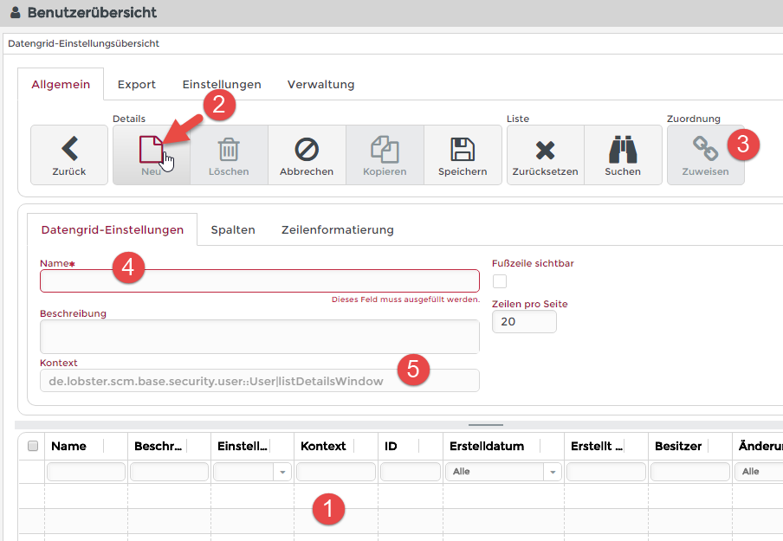Click the horizontal splitter handle above the grid

(x=485, y=425)
